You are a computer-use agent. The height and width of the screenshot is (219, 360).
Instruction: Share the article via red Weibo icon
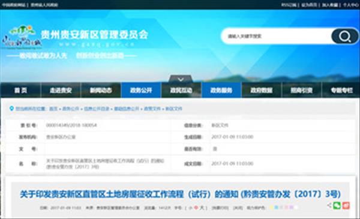click(346, 205)
